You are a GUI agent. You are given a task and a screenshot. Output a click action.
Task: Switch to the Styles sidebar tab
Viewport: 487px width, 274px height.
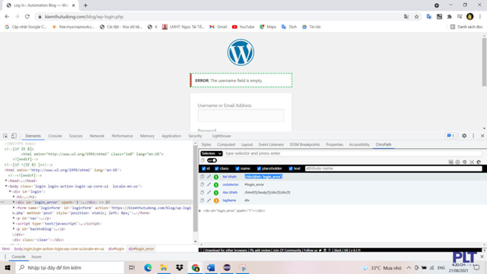pyautogui.click(x=206, y=144)
